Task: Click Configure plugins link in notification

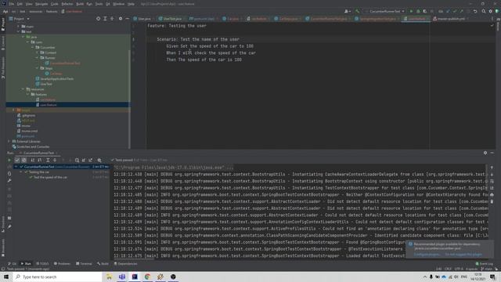Action: [x=427, y=255]
